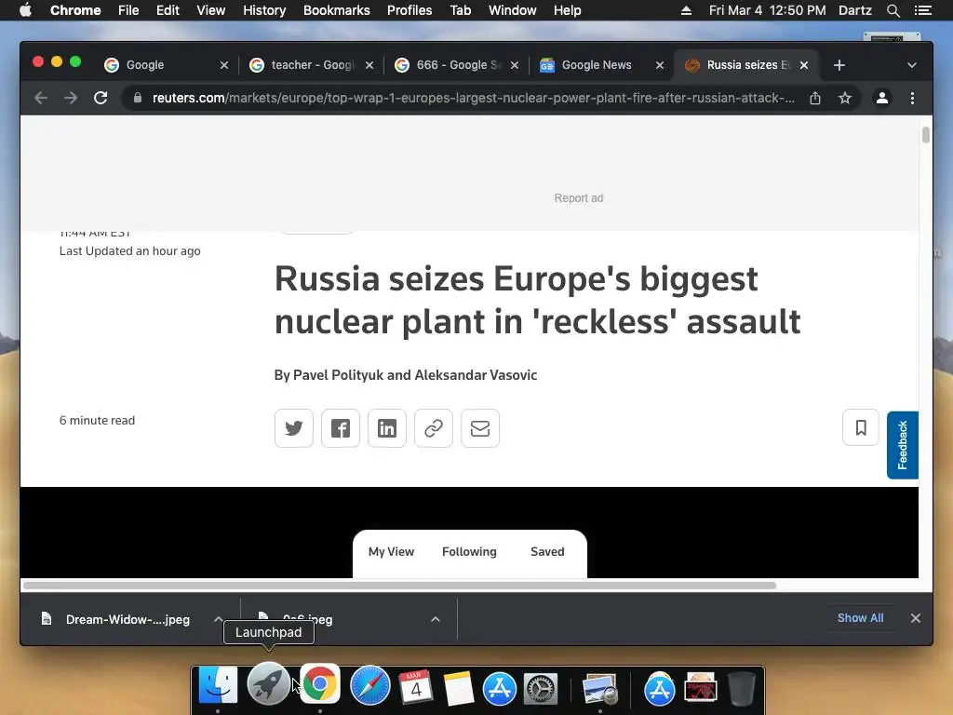Viewport: 953px width, 715px height.
Task: Select the My View tab
Action: [x=392, y=551]
